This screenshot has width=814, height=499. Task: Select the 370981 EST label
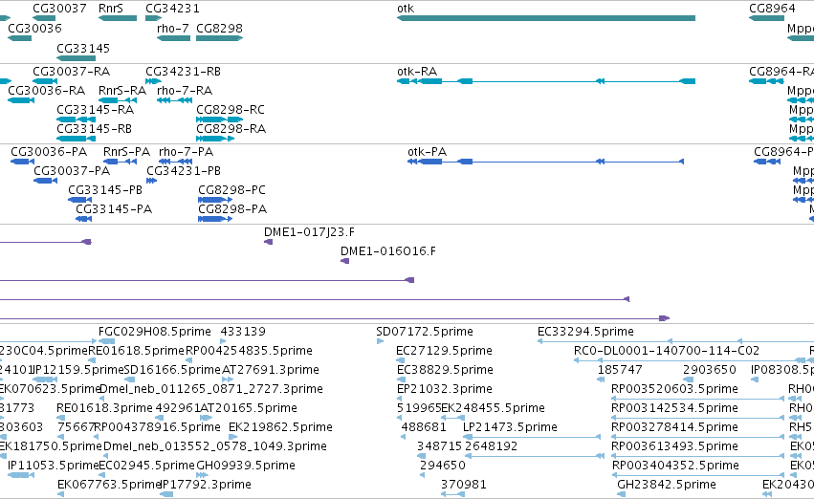(464, 485)
